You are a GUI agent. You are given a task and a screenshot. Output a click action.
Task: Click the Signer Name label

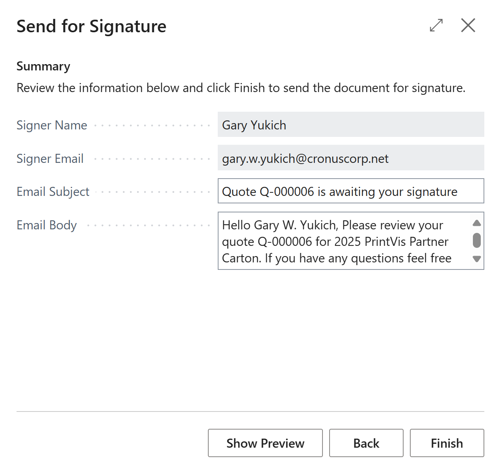click(52, 125)
